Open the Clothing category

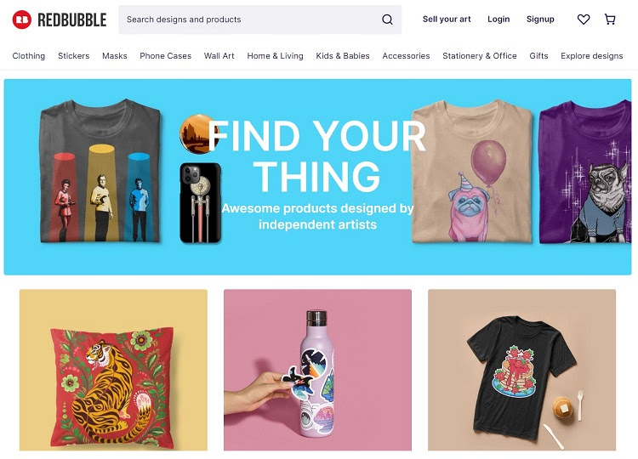[x=28, y=56]
